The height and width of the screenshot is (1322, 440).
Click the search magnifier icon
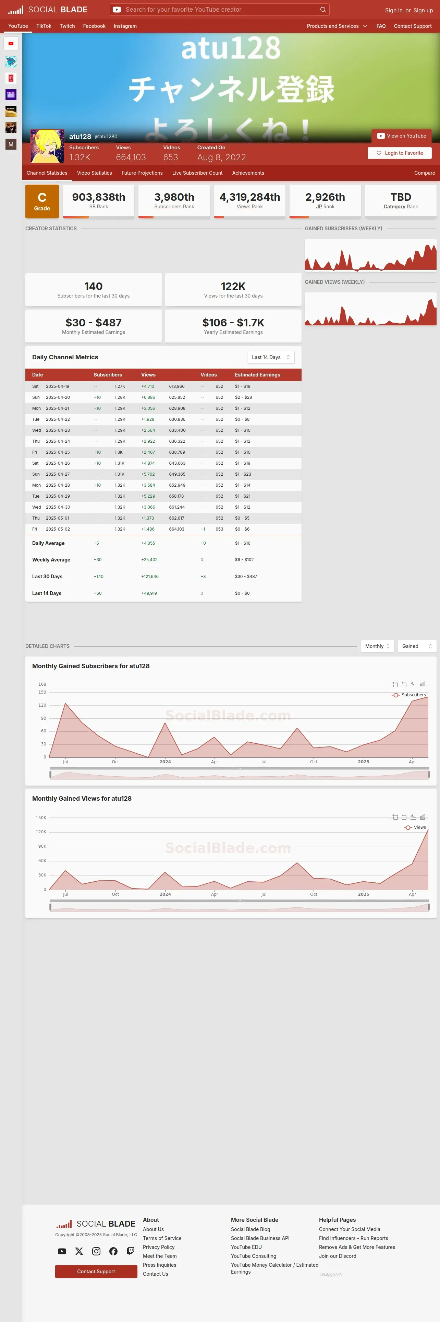(x=323, y=9)
